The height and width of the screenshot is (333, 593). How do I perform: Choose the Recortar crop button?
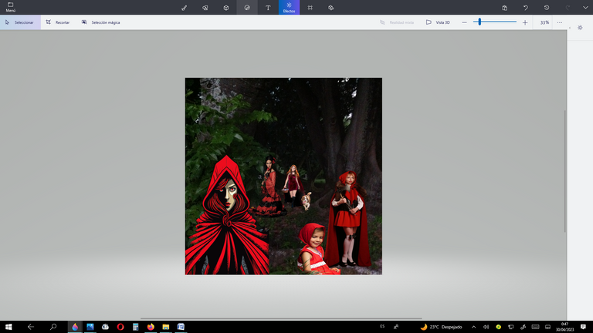[58, 22]
